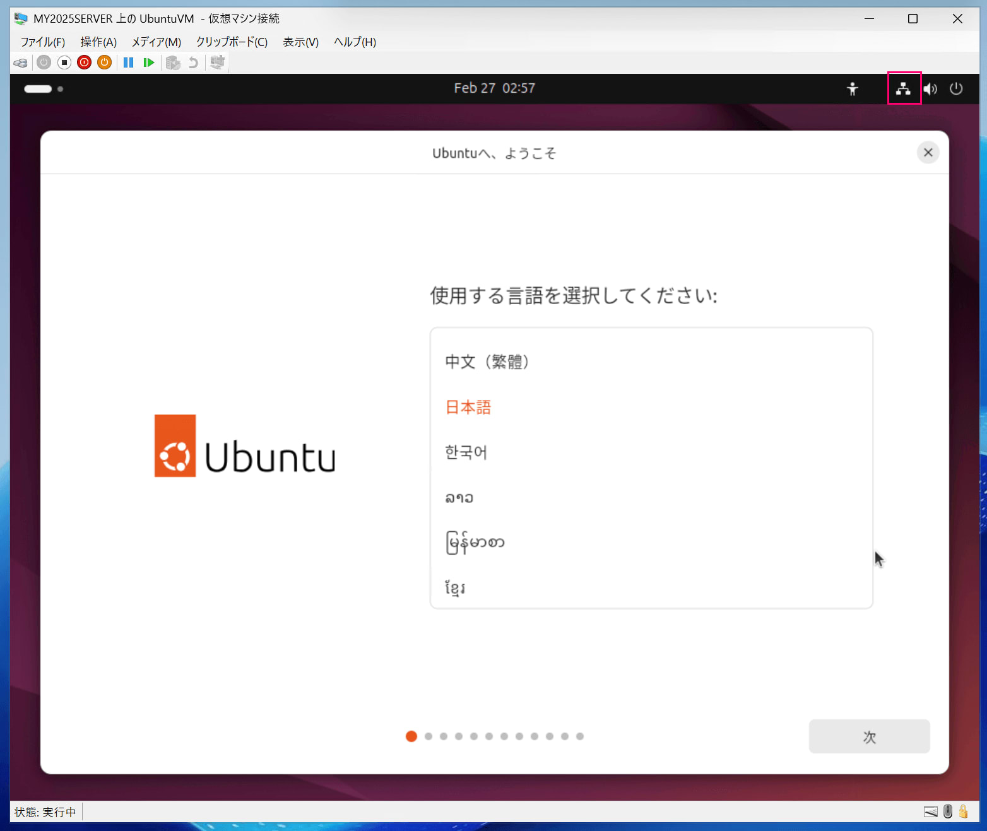This screenshot has height=831, width=987.
Task: Open the メディア(M) menu
Action: tap(156, 42)
